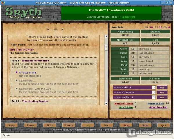
Task: Click the Firefox icon in title bar
Action: (x=2, y=2)
